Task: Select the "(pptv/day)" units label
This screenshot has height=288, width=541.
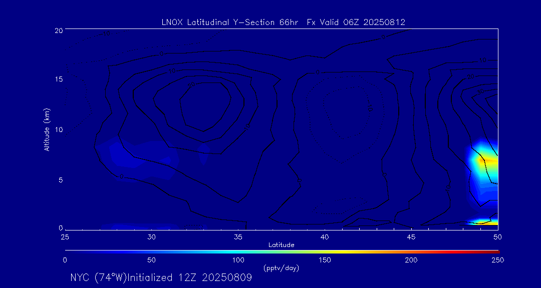Action: coord(281,268)
